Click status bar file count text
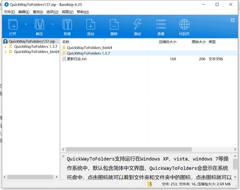240x190 pixels. point(196,184)
